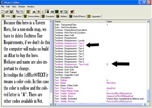Select Techtree - Dependency Equivalents row

point(101,30)
